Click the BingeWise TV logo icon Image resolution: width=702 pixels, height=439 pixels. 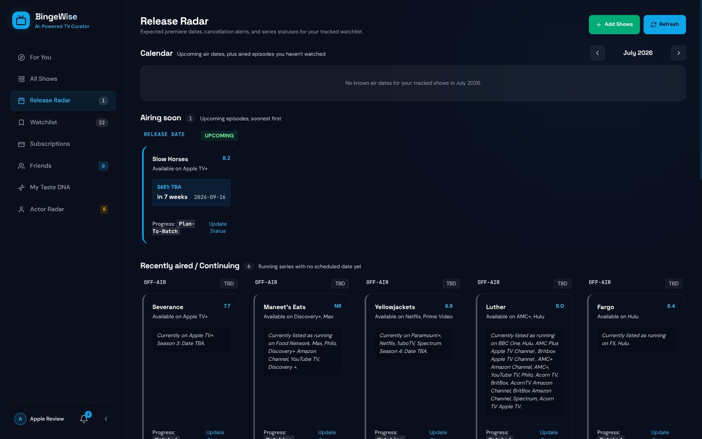[x=21, y=20]
